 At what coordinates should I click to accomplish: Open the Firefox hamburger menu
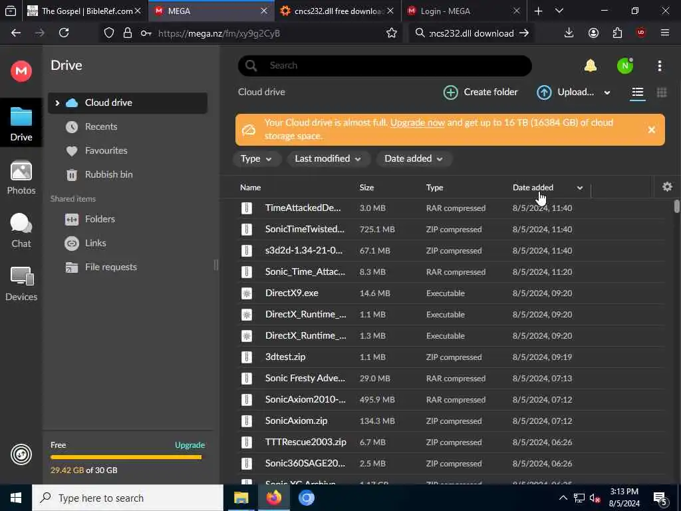point(664,33)
